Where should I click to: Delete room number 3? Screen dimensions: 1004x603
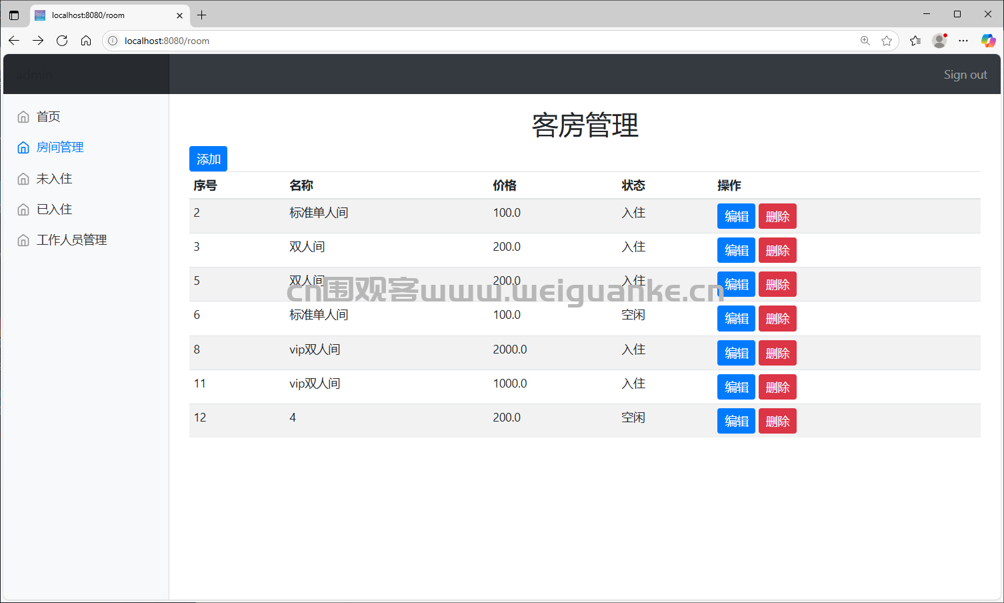tap(777, 250)
